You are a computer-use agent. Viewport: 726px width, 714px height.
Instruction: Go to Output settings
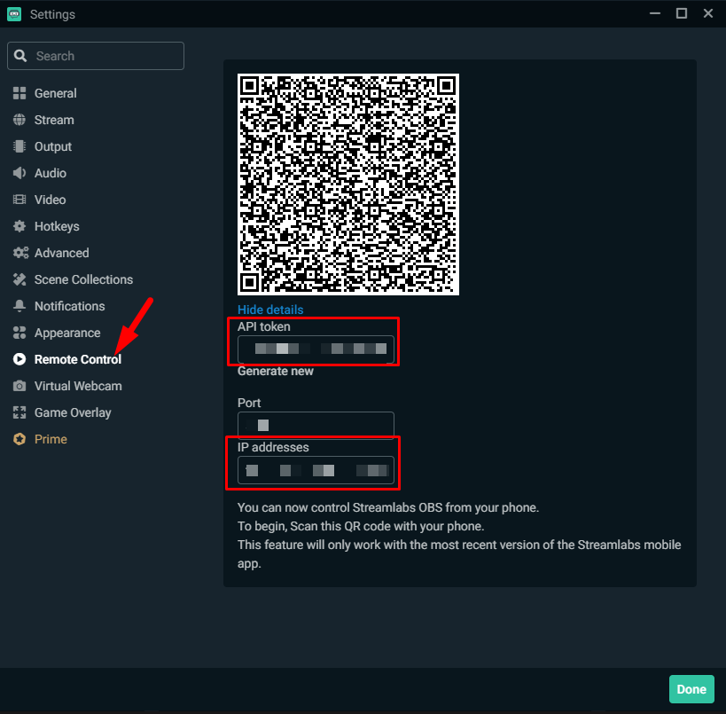(53, 146)
